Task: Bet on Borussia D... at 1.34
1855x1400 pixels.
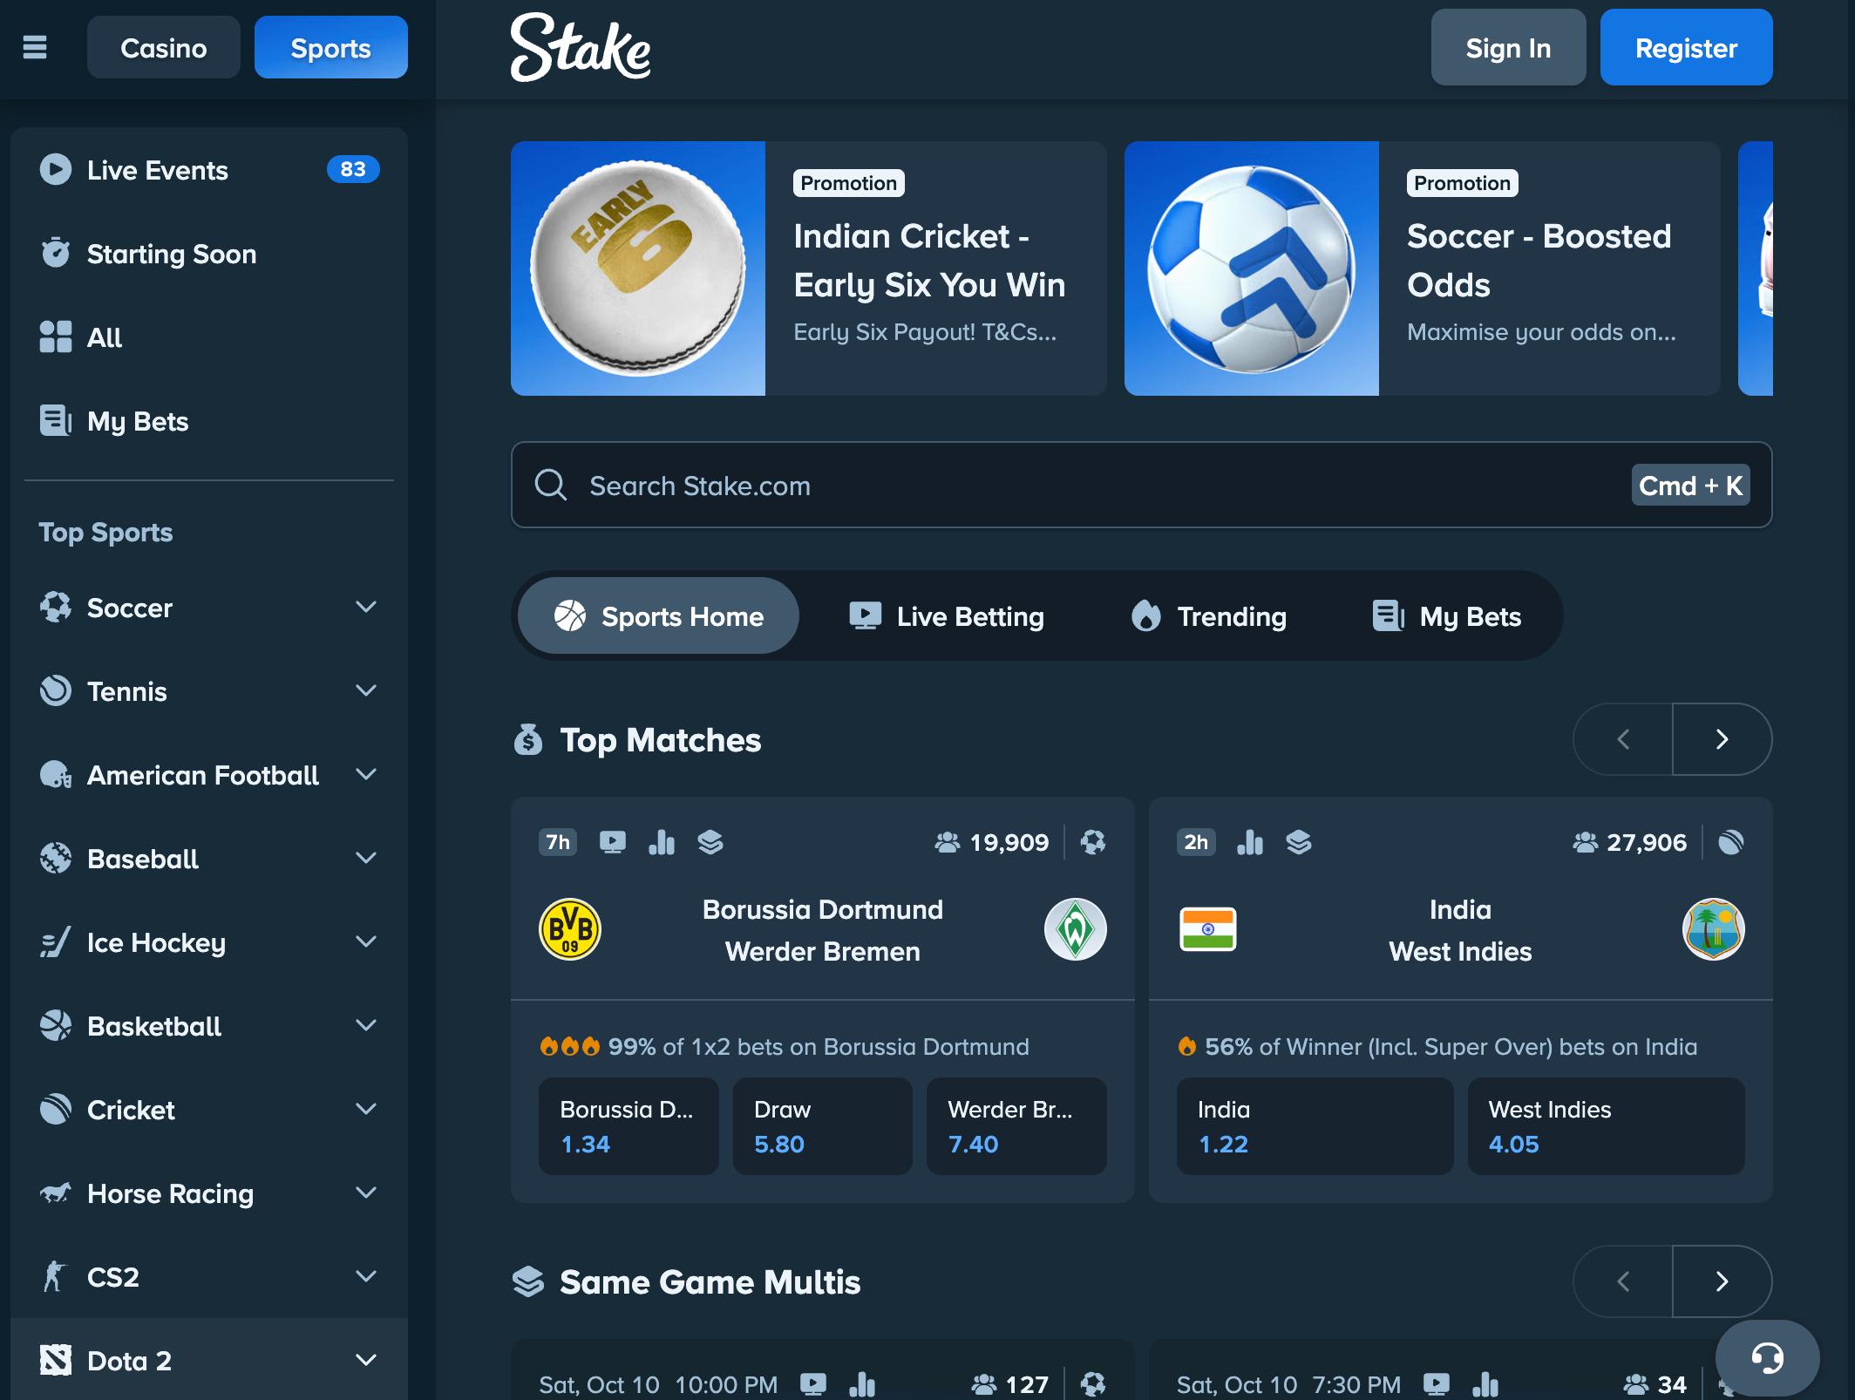Action: tap(629, 1126)
